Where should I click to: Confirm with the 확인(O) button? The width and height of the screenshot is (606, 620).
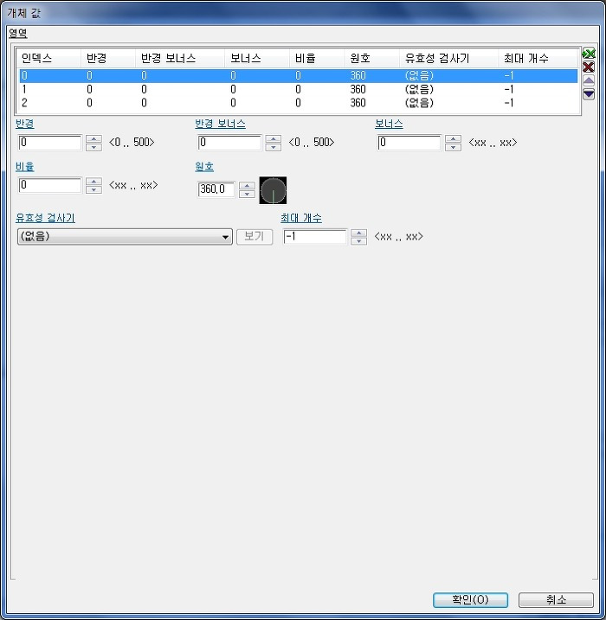(470, 600)
